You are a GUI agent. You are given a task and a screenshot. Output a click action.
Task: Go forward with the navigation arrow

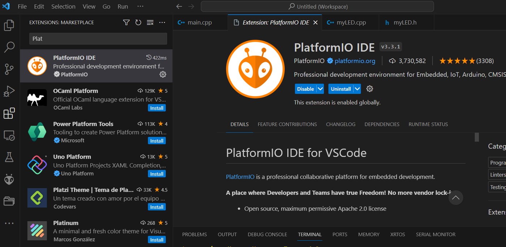click(x=191, y=6)
